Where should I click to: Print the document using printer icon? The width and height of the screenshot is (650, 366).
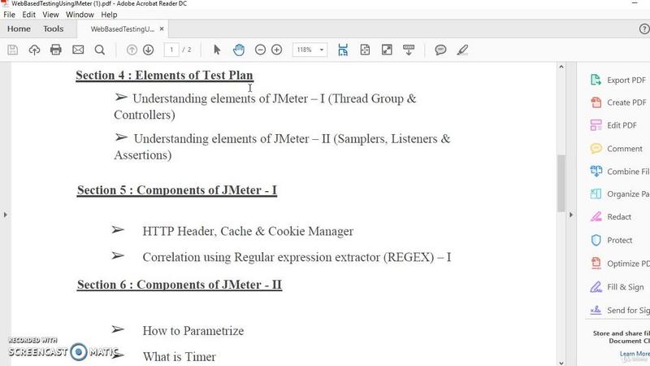pos(55,50)
